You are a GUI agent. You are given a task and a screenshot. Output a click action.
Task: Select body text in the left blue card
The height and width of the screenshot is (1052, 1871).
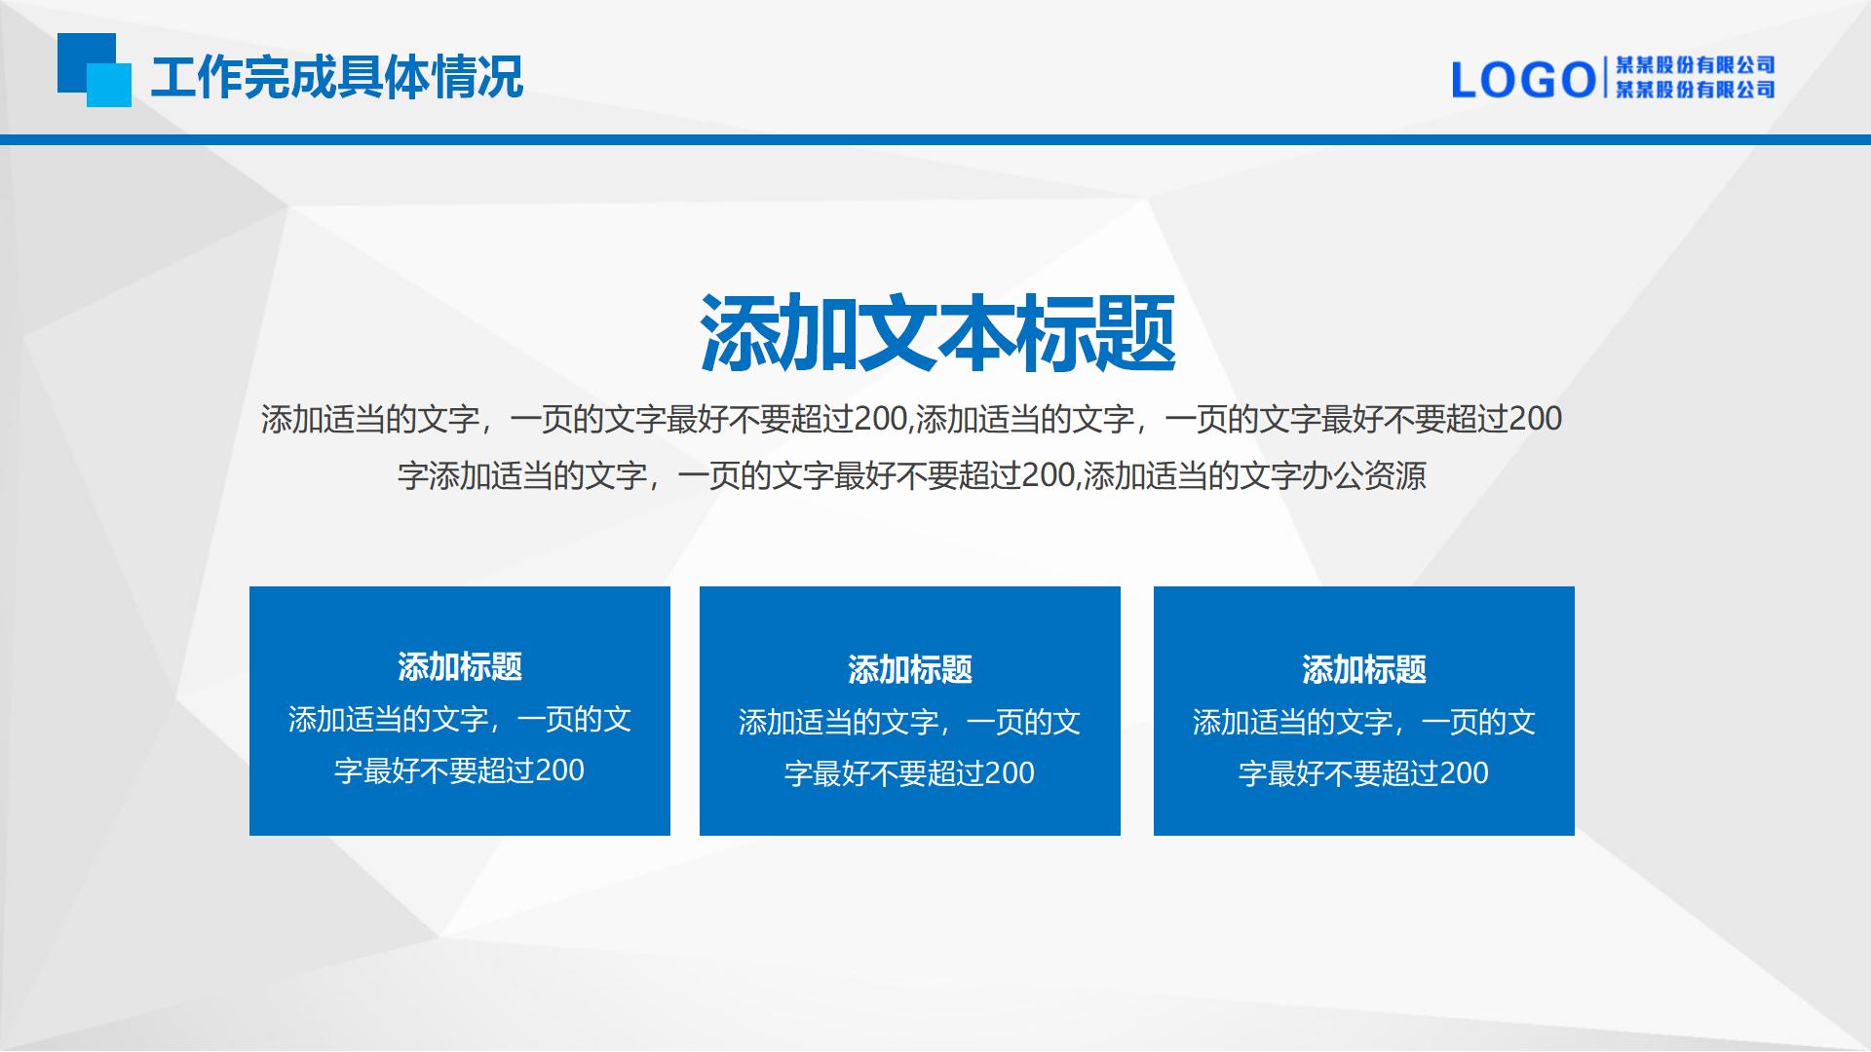(x=460, y=745)
